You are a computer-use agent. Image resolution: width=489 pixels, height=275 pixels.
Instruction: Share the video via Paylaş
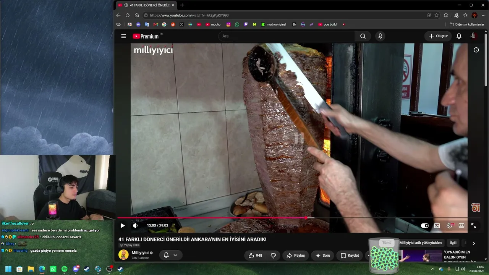tap(296, 256)
